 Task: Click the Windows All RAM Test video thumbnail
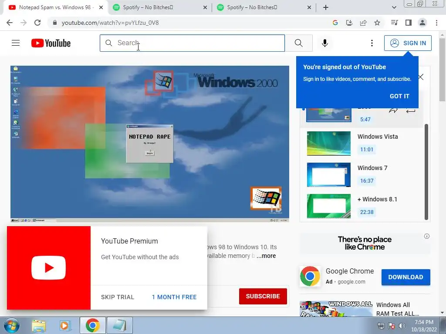pyautogui.click(x=336, y=309)
